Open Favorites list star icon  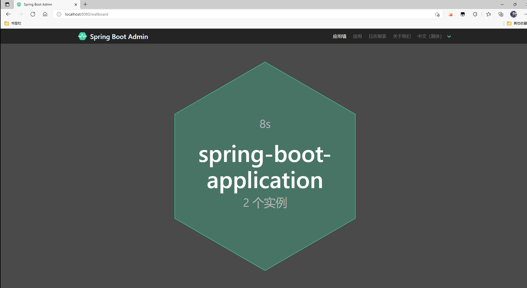[x=489, y=14]
